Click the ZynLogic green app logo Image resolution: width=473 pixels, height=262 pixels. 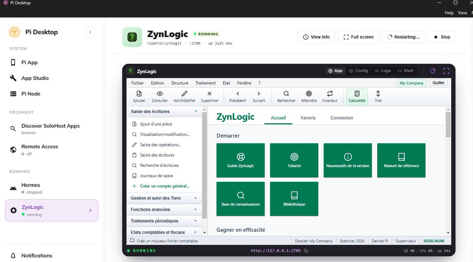point(132,37)
